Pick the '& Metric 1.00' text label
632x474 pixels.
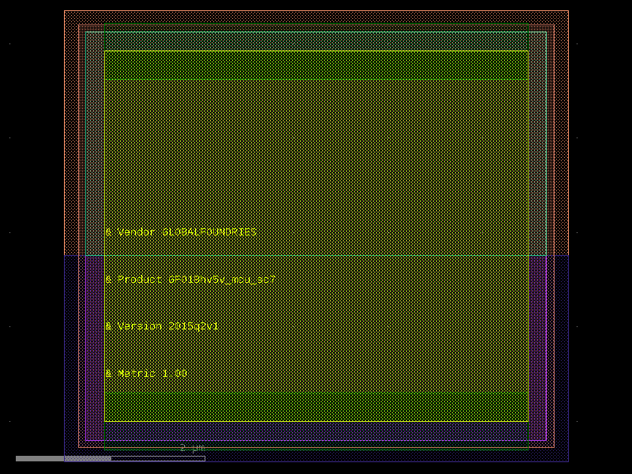coord(146,373)
